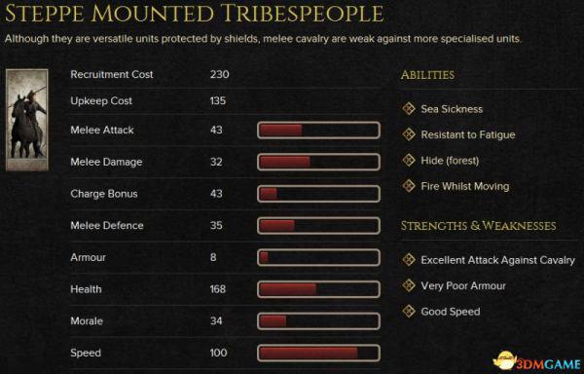Select the diamond icon beside Very Poor Armour

click(x=409, y=285)
